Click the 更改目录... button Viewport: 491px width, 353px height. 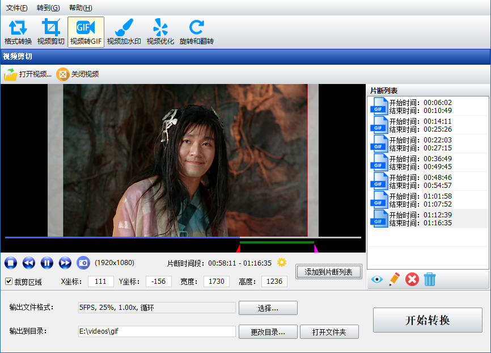click(268, 331)
